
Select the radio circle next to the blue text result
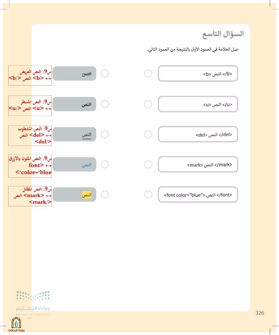pyautogui.click(x=105, y=164)
